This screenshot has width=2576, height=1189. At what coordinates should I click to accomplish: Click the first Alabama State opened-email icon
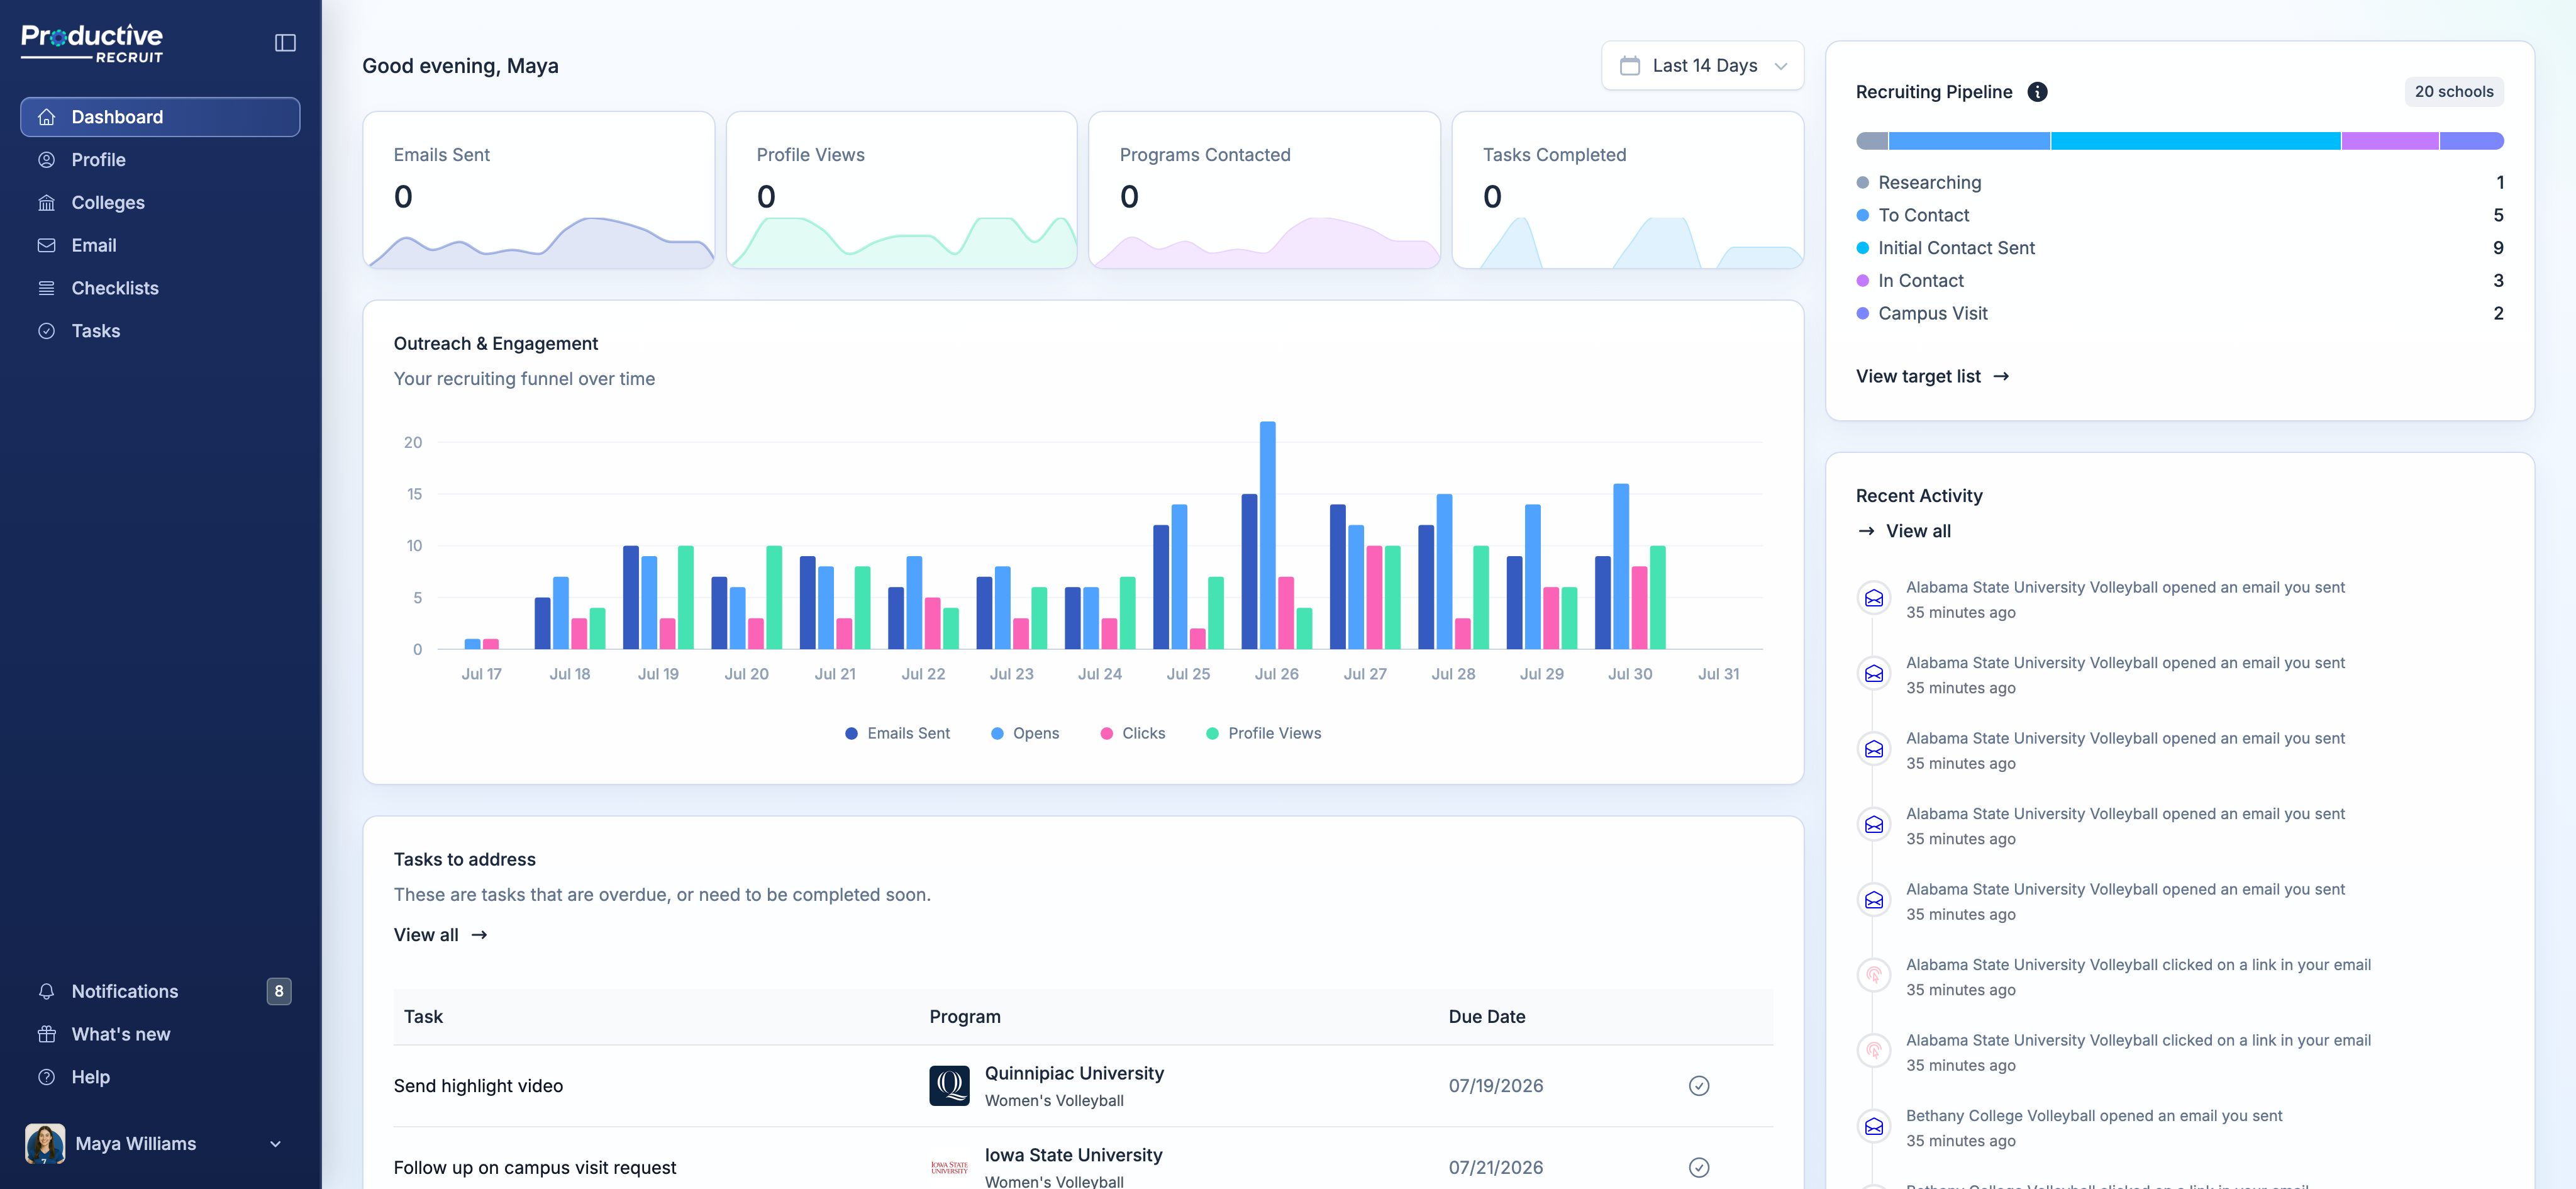coord(1874,598)
